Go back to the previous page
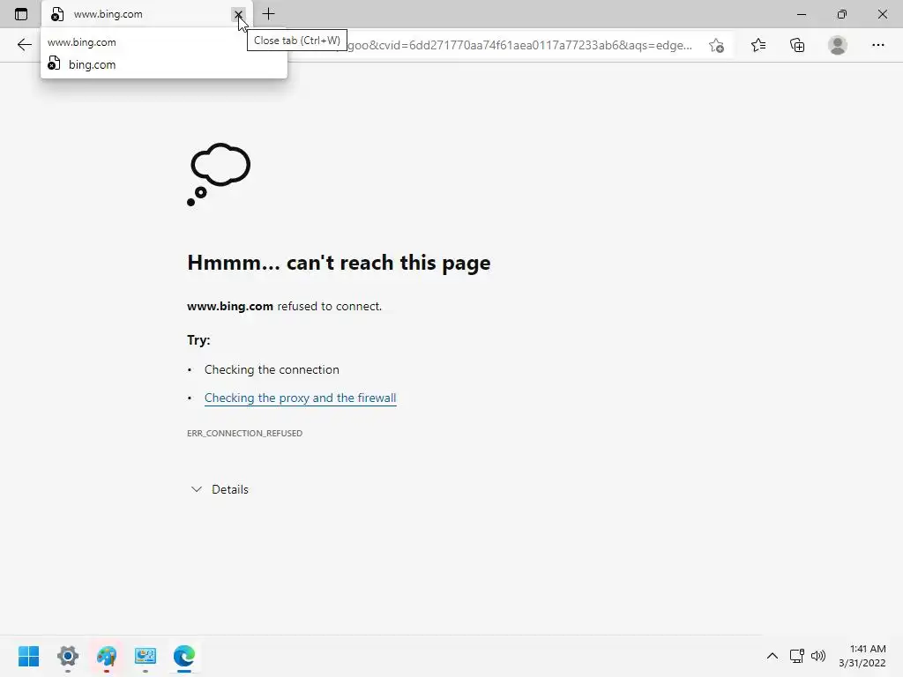The image size is (903, 677). pyautogui.click(x=24, y=45)
